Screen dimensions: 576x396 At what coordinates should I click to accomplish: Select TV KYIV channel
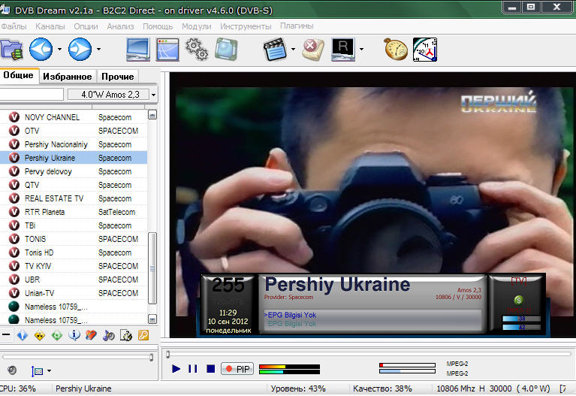click(x=74, y=266)
